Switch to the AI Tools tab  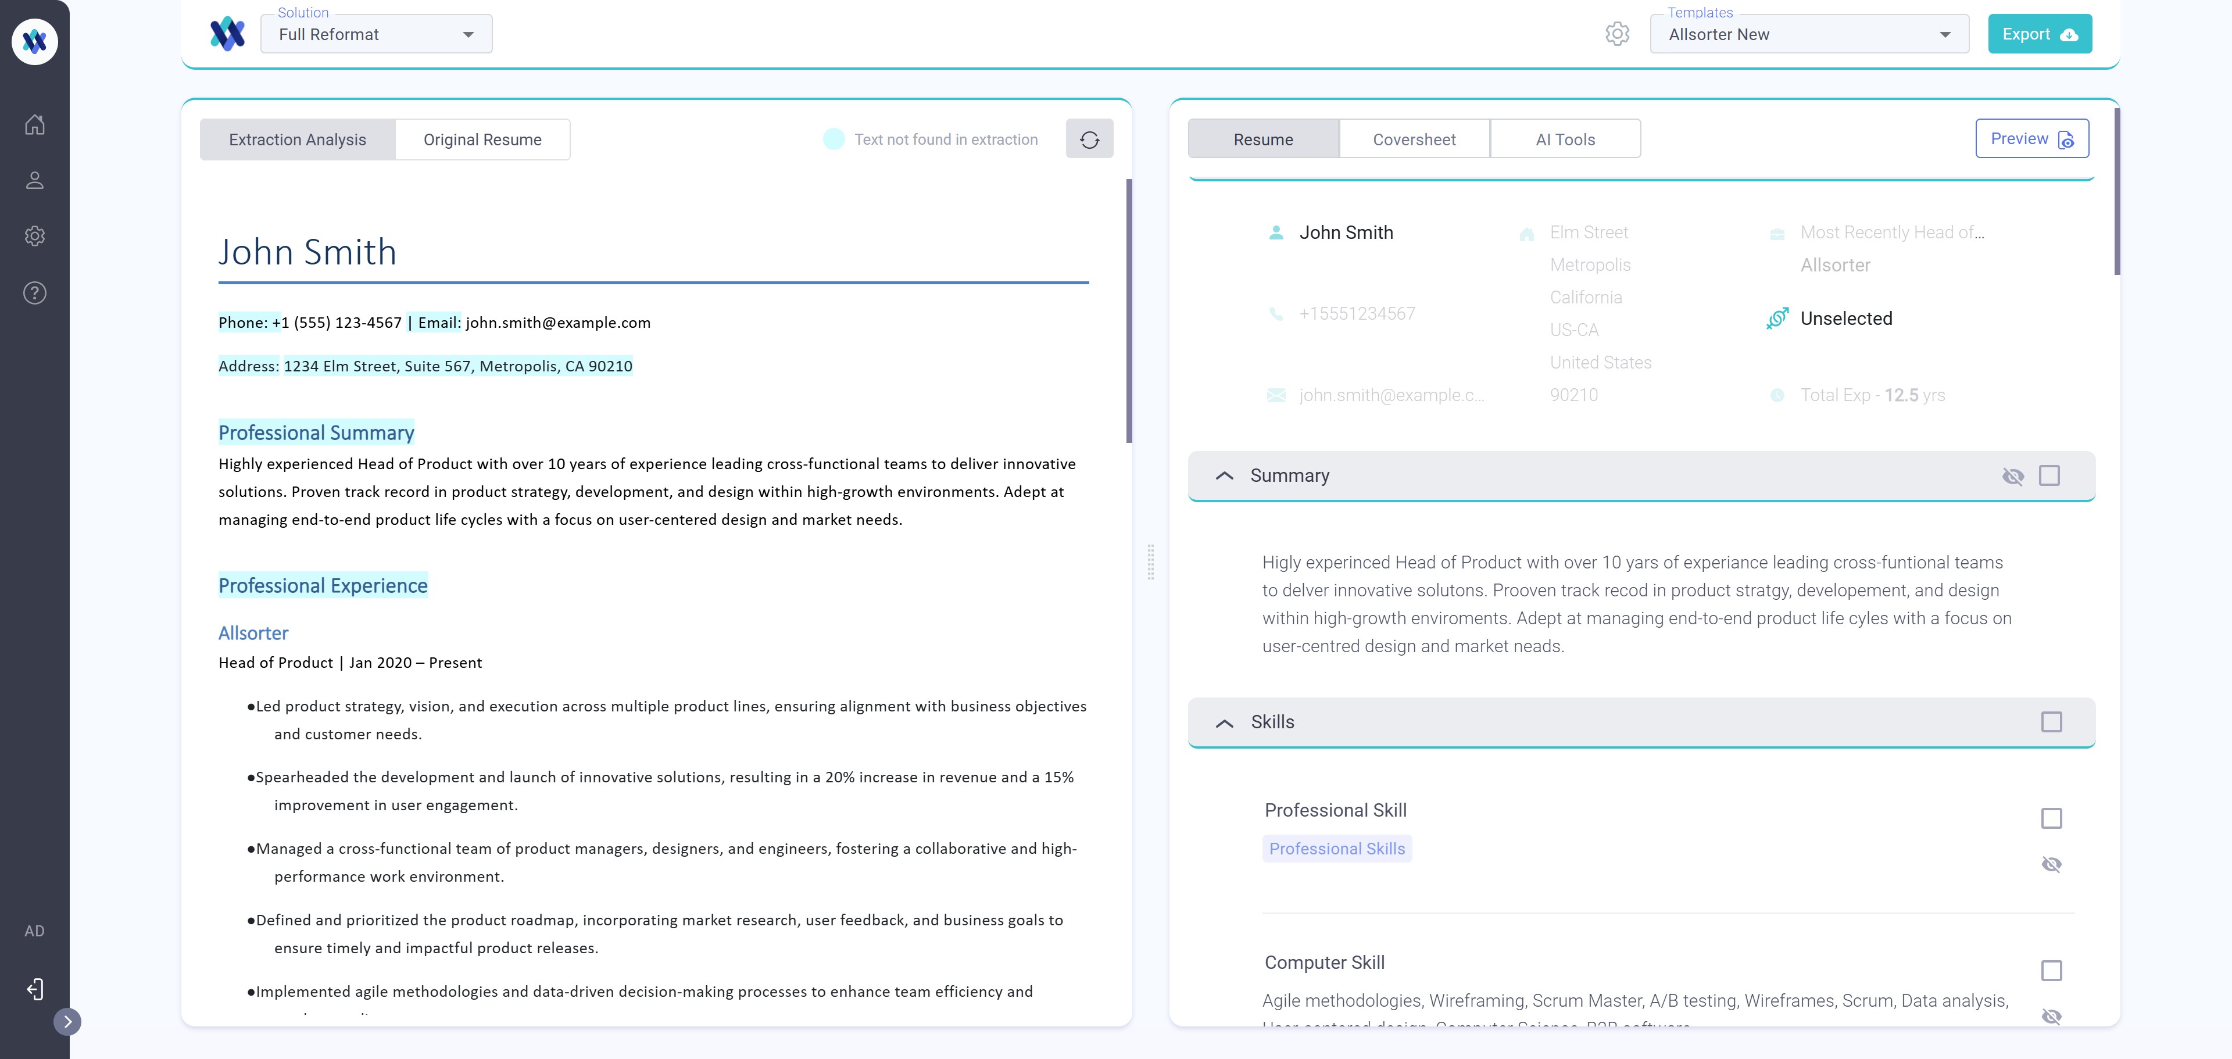coord(1565,139)
